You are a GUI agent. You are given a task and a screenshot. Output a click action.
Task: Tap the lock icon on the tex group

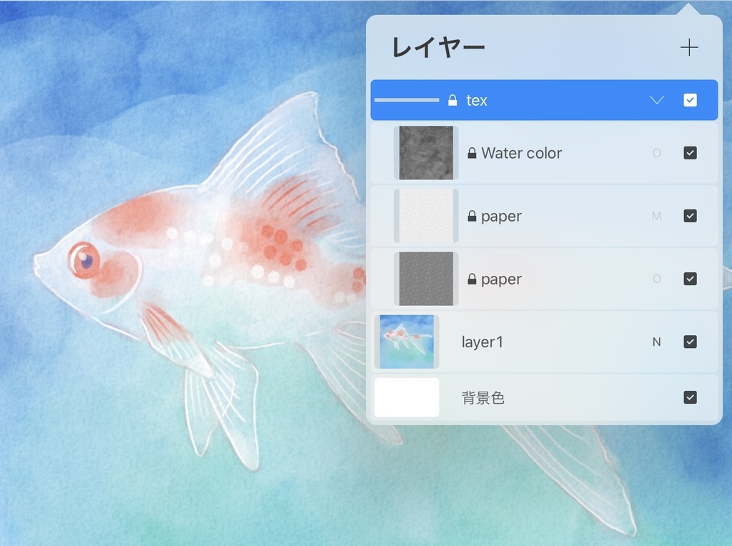[x=452, y=100]
